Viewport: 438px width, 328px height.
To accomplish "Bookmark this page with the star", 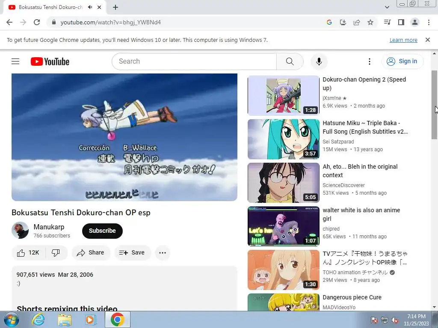I will (x=370, y=22).
